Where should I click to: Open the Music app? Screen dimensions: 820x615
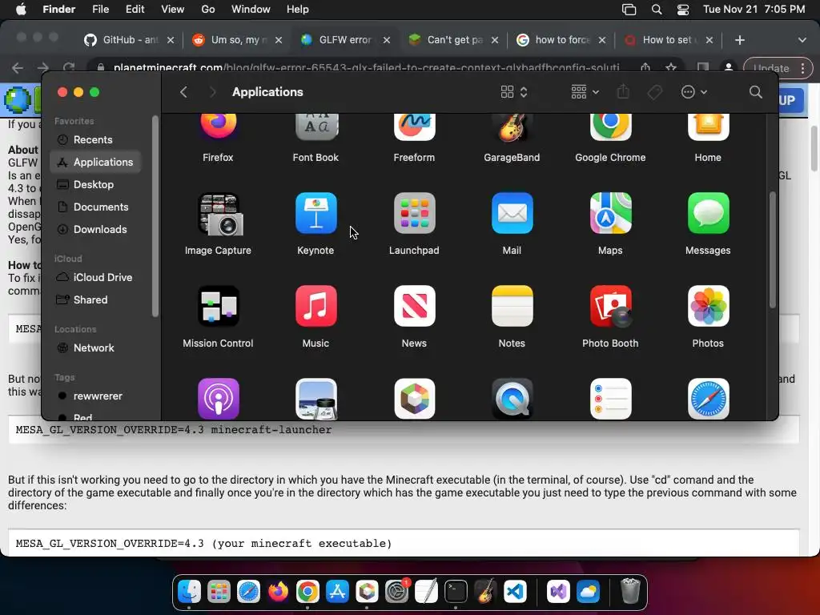(316, 306)
